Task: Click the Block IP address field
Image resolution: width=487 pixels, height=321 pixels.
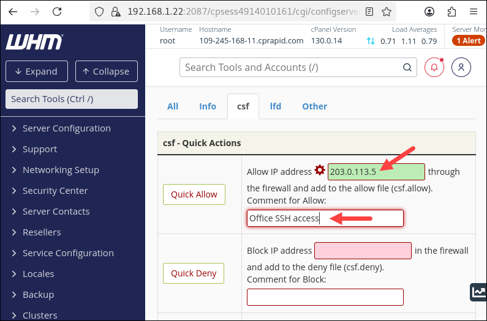Action: 363,251
